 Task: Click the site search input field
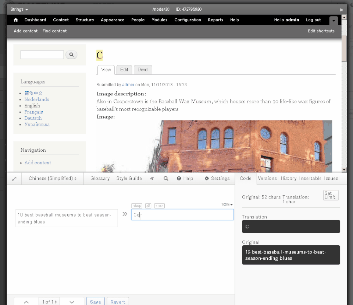tap(42, 55)
